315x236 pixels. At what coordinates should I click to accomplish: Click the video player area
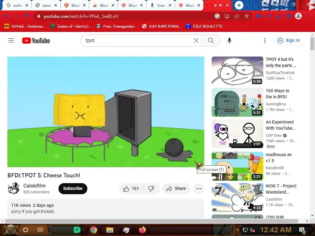[106, 112]
